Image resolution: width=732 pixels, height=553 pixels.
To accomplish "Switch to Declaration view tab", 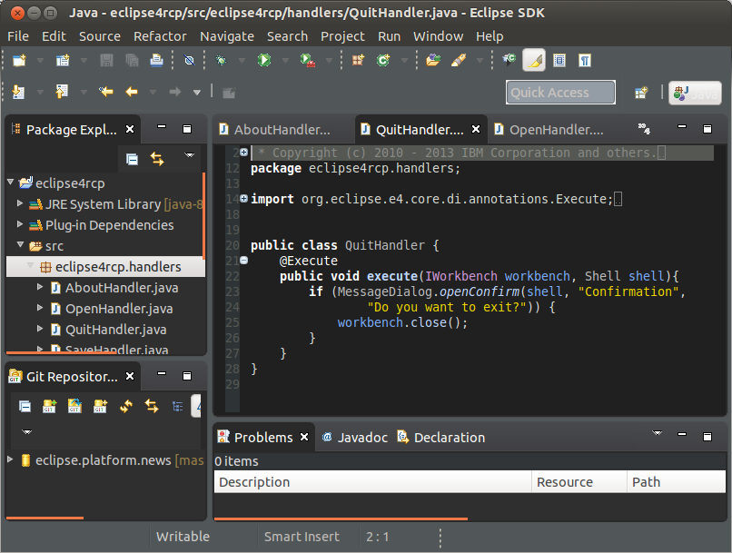I will [440, 438].
